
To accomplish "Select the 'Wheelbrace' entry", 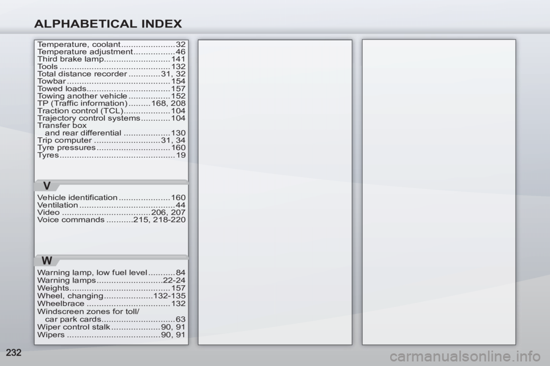I will 111,304.
